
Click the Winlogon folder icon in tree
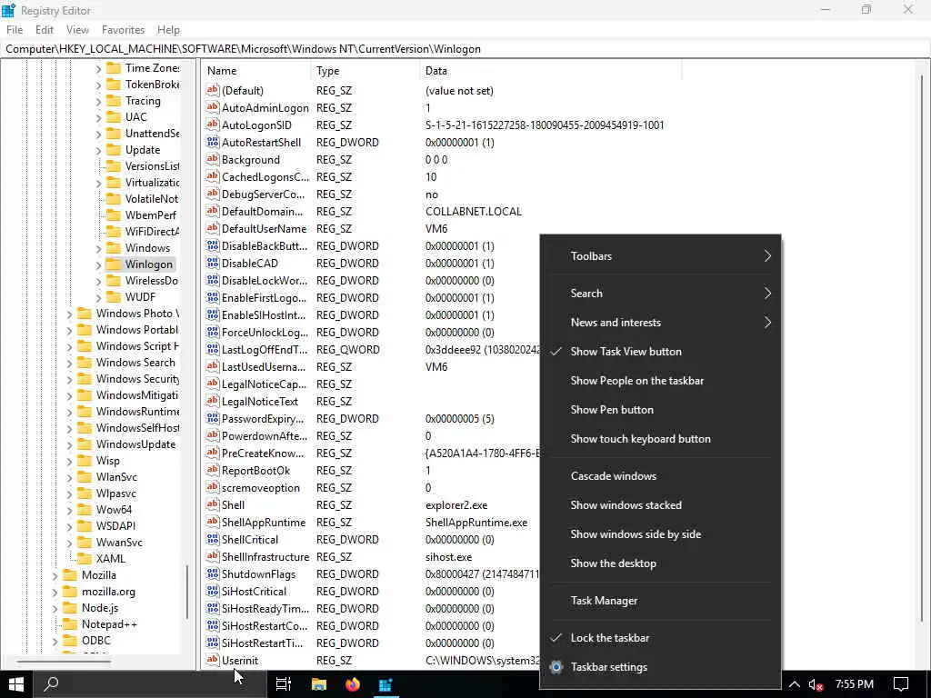(x=114, y=264)
